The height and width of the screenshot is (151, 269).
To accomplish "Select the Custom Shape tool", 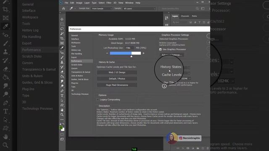I will click(62, 105).
